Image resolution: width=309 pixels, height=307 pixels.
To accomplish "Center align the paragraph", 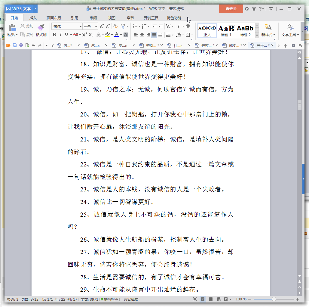I will [x=142, y=35].
